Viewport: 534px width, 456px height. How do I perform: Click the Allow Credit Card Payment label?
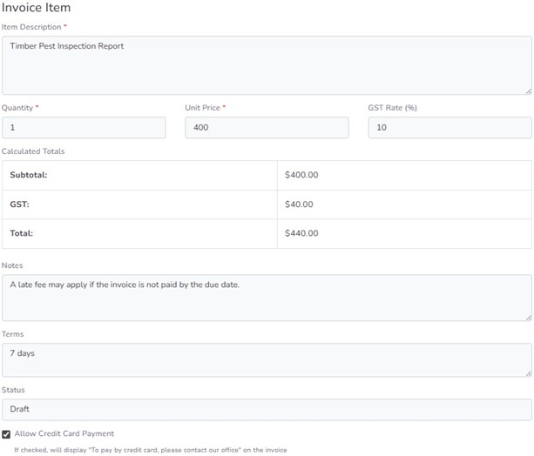tap(64, 433)
